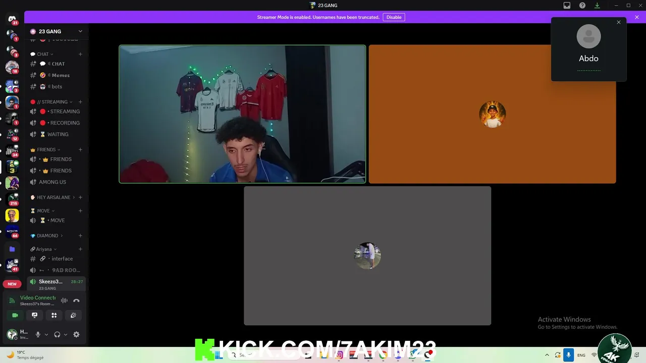Share your screen in voice channel
646x363 pixels.
[34, 315]
